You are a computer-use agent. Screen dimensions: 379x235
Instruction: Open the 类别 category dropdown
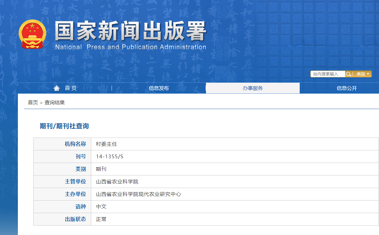pyautogui.click(x=363, y=74)
